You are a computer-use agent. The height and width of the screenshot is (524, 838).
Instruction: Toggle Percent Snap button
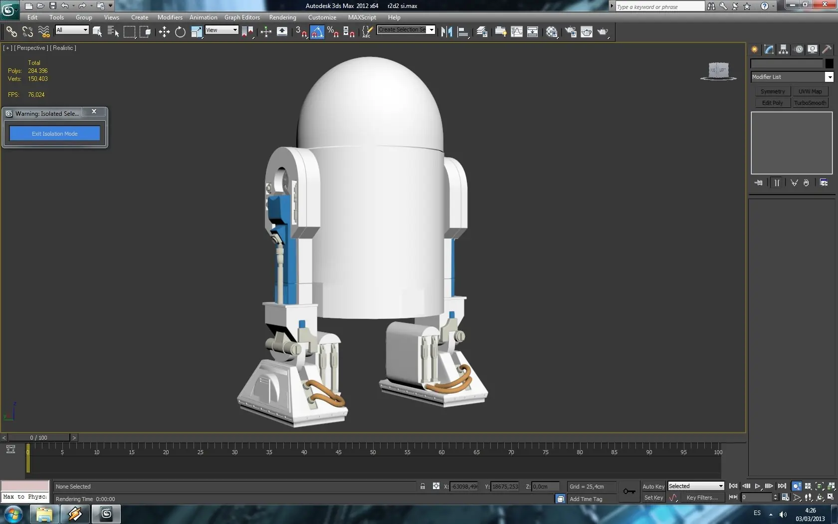pyautogui.click(x=333, y=32)
